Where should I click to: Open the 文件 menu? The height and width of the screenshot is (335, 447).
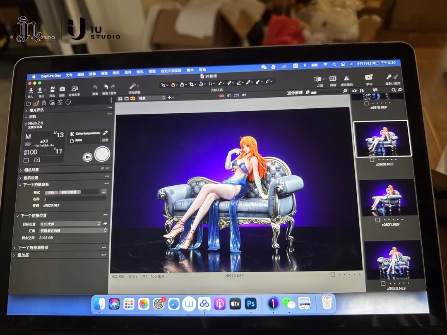pyautogui.click(x=69, y=75)
